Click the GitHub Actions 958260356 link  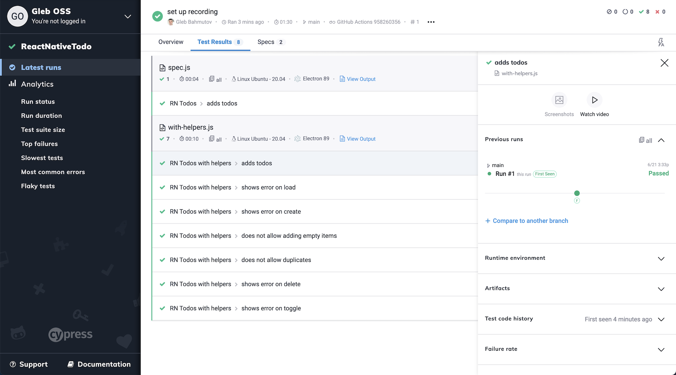pyautogui.click(x=365, y=22)
